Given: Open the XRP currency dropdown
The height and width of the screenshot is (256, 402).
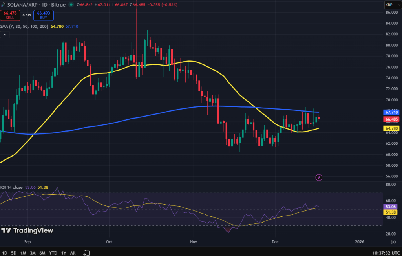Looking at the screenshot, I should click(391, 5).
